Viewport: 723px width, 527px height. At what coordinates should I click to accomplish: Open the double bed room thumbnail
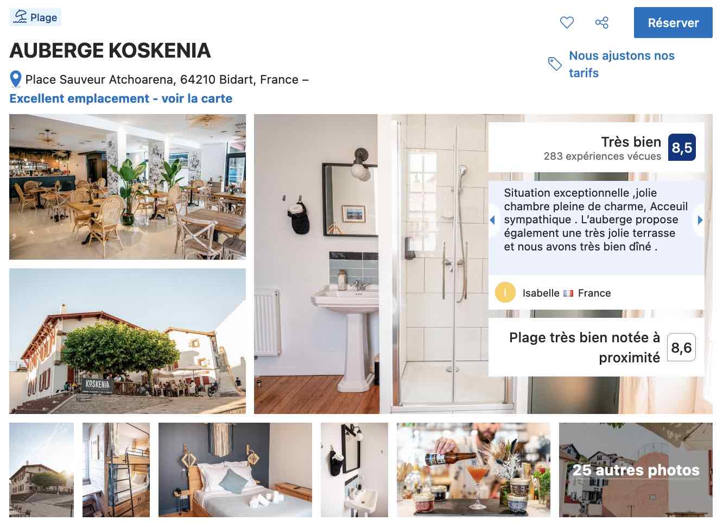(x=235, y=470)
